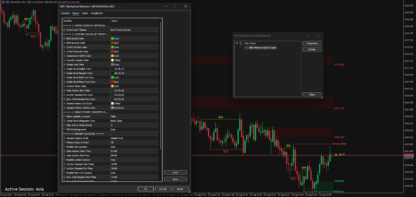Screen dimensions: 416x197
Task: Open Session Display Style value Simple Text
Action: [134, 138]
